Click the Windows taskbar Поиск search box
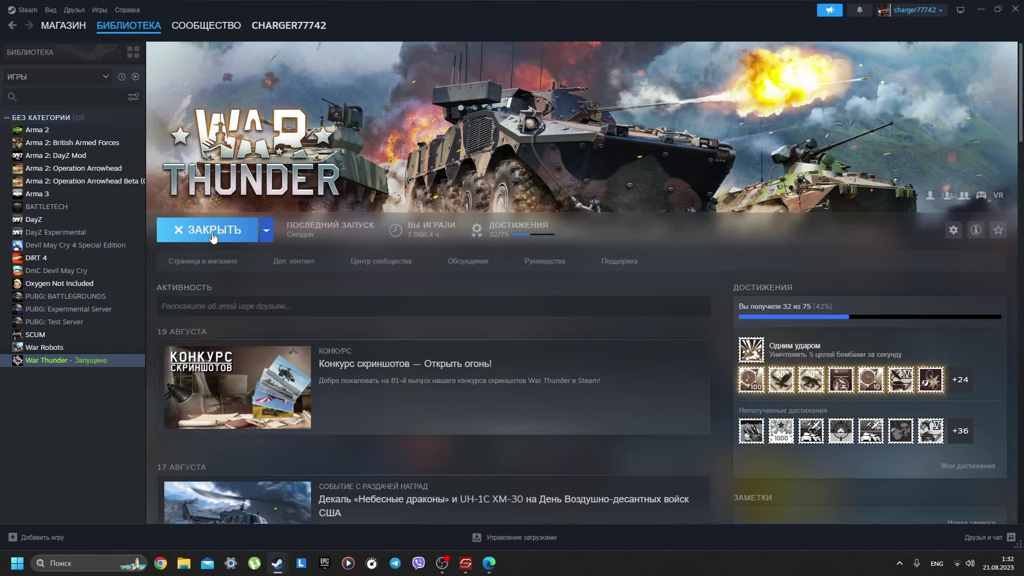The image size is (1024, 576). 89,563
